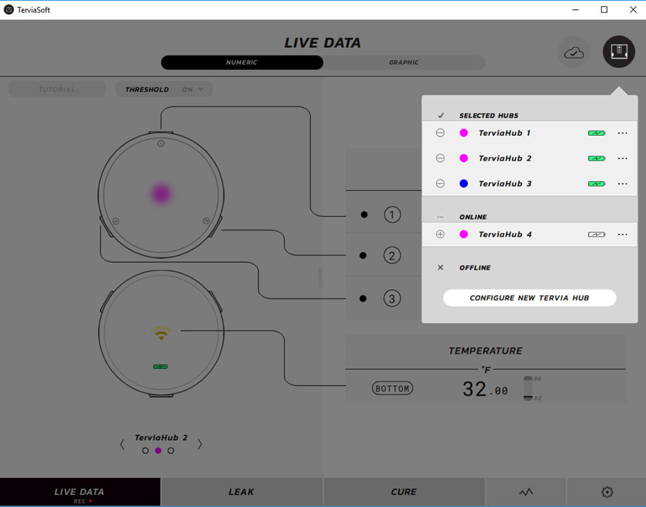Click the Tutorial button
Screen dimensions: 646x507
point(57,89)
